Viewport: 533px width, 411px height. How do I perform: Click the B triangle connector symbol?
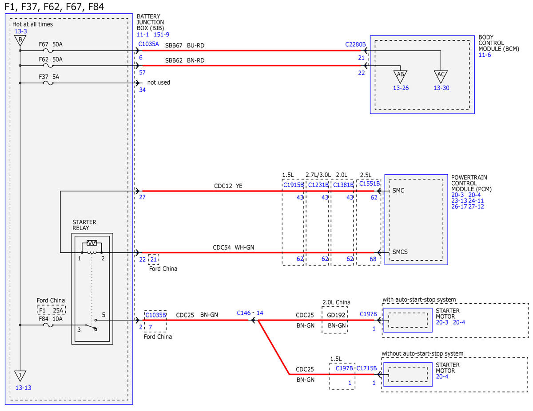point(20,41)
